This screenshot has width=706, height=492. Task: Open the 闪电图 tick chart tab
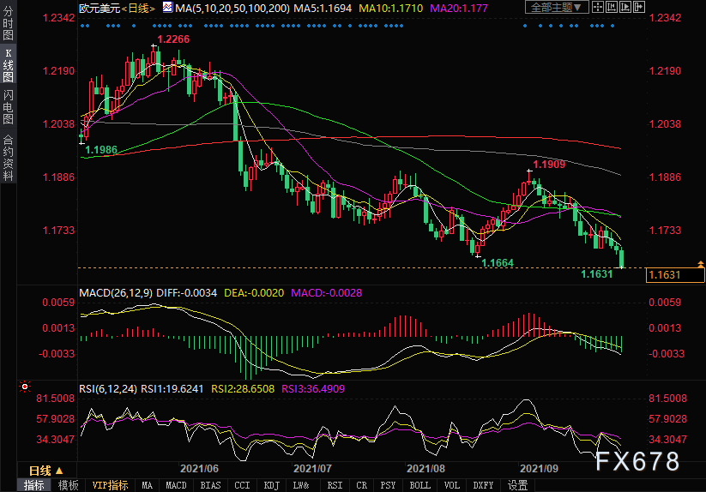tap(8, 107)
